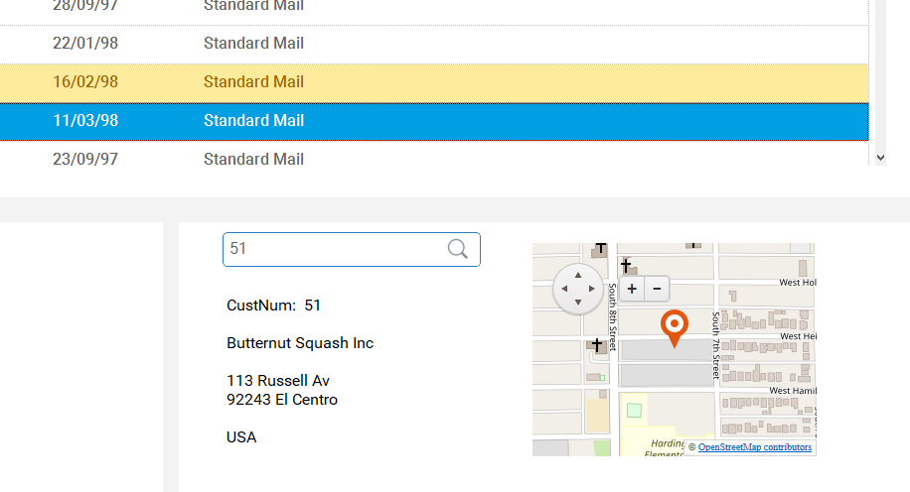910x492 pixels.
Task: Click scrollbar down arrow of order list
Action: click(880, 158)
